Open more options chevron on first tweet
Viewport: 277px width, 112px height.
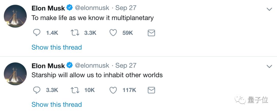point(269,9)
